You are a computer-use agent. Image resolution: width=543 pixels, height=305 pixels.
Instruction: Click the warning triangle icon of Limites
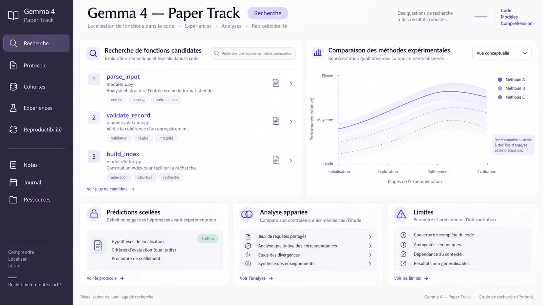tap(401, 214)
